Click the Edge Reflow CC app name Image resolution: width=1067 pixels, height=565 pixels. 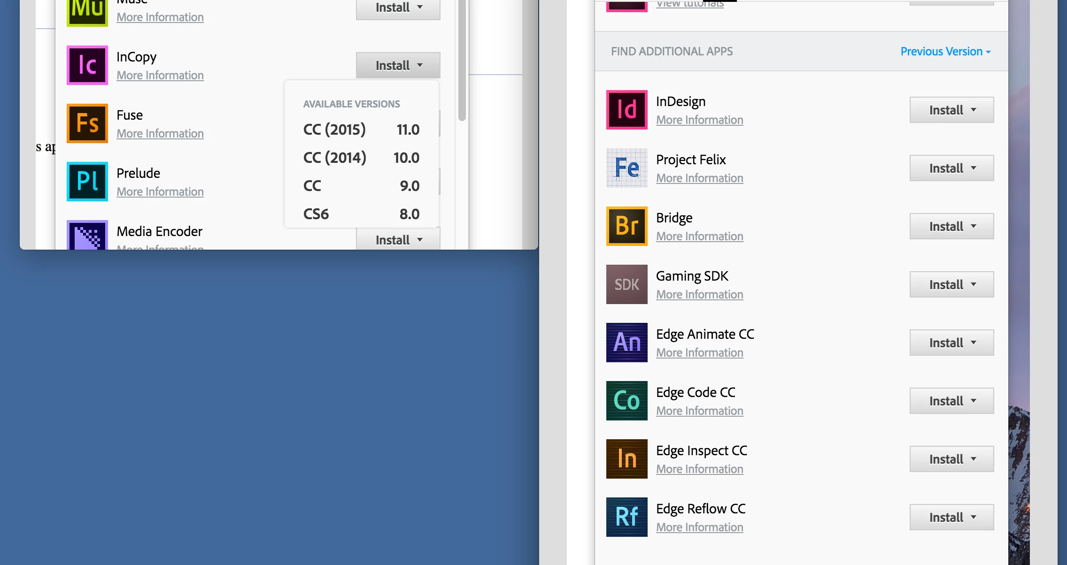(x=701, y=509)
